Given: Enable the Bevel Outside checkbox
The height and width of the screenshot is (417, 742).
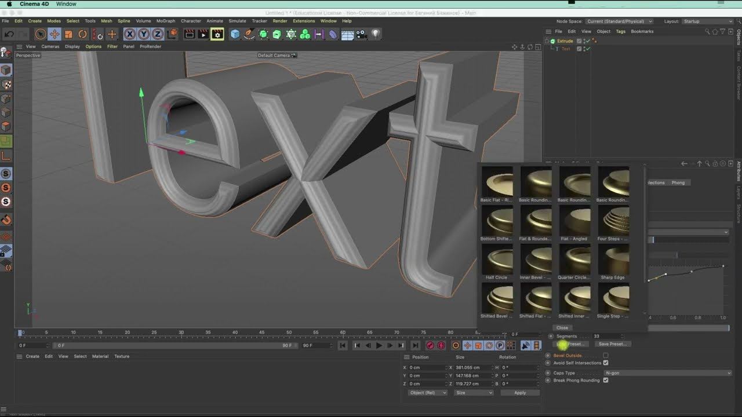Looking at the screenshot, I should [606, 356].
